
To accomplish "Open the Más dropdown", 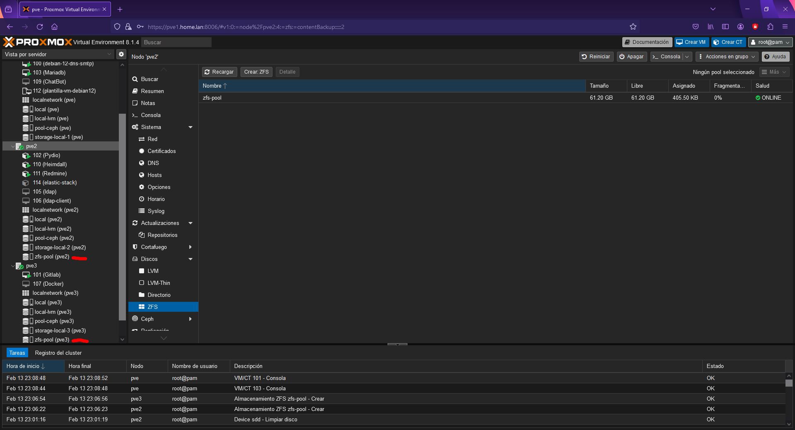I will (774, 72).
